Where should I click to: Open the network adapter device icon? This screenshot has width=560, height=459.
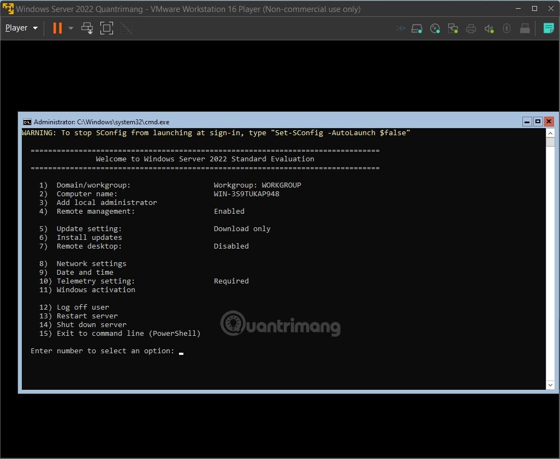tap(453, 28)
